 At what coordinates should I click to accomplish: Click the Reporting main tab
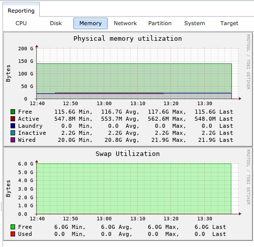tap(21, 11)
